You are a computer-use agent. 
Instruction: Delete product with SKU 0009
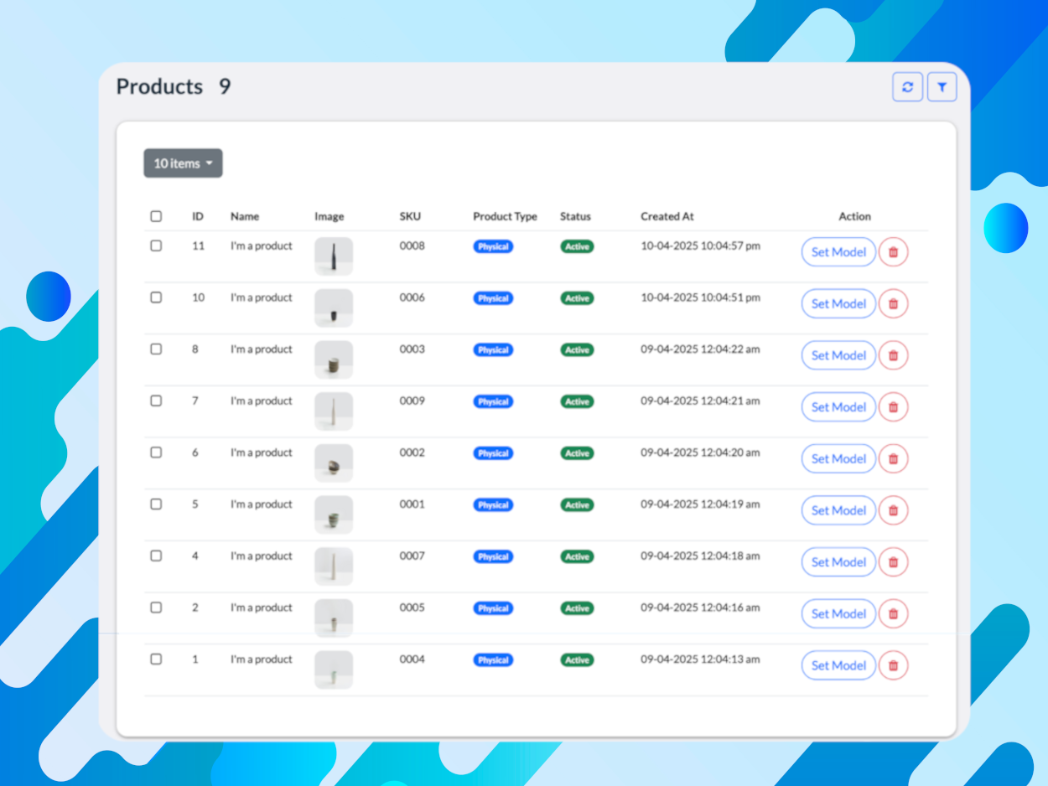(x=893, y=407)
